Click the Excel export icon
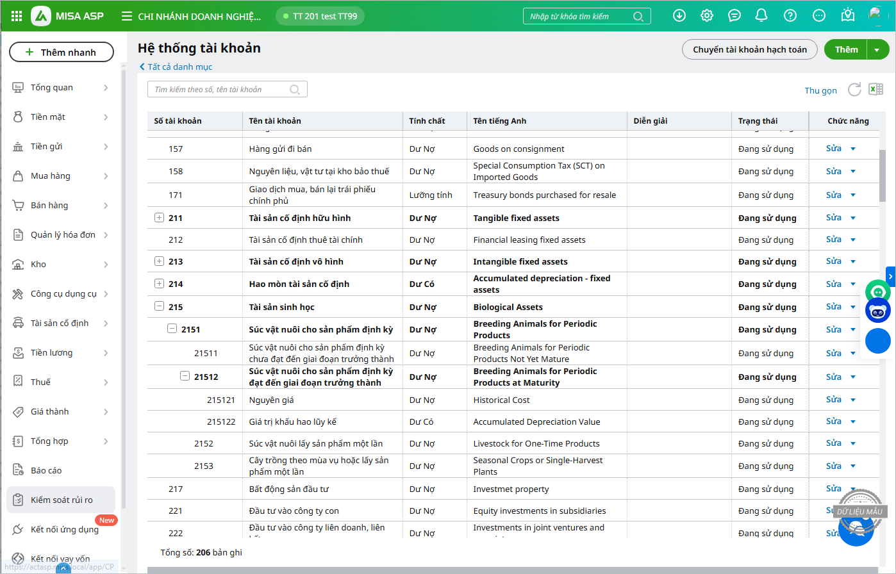This screenshot has height=574, width=896. tap(875, 90)
